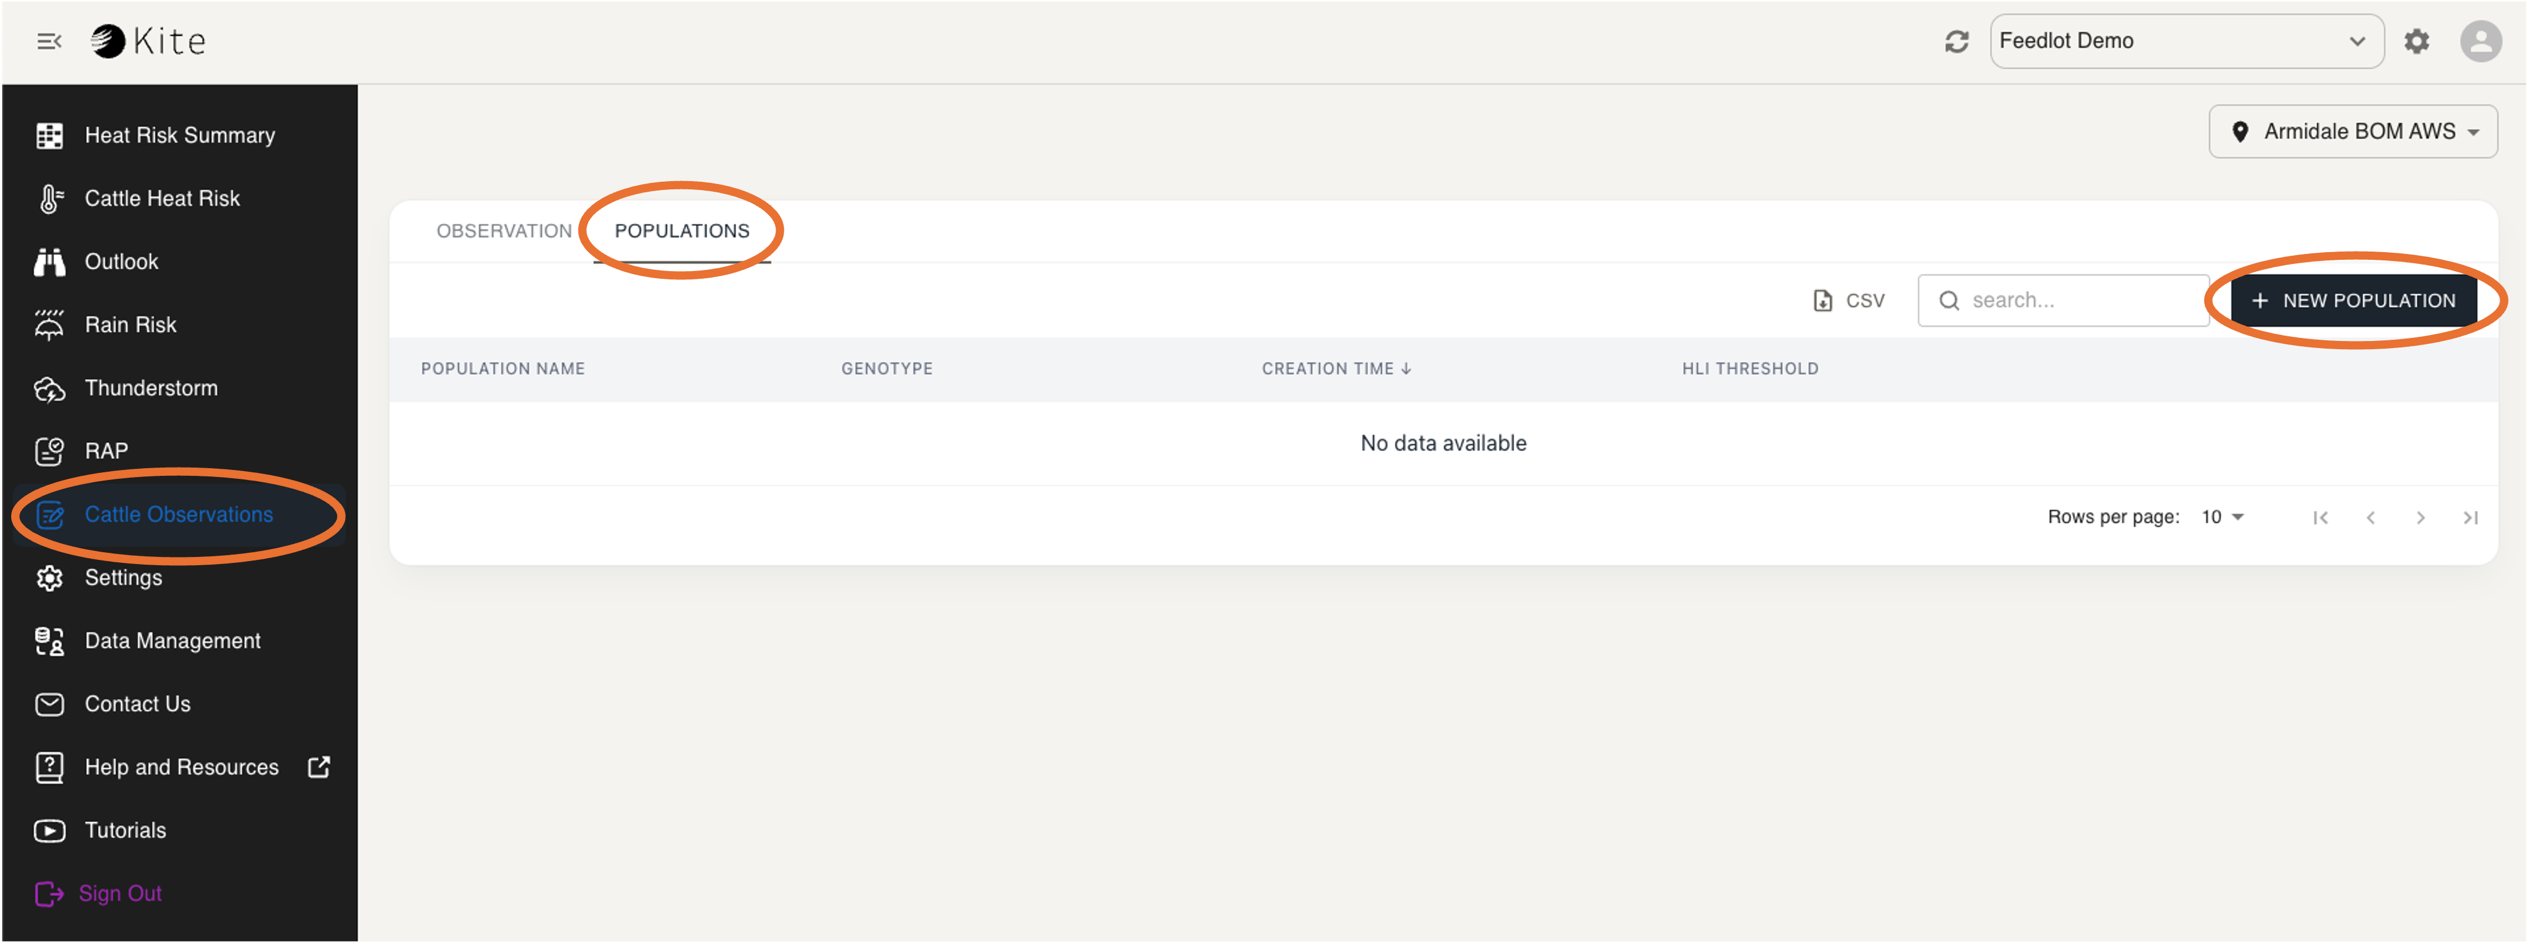This screenshot has height=944, width=2528.
Task: Download the populations CSV file
Action: 1848,300
